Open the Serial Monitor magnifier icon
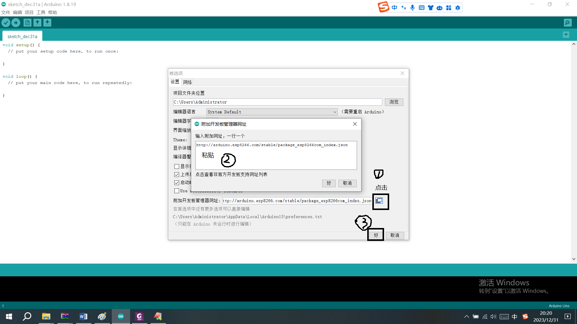Image resolution: width=577 pixels, height=324 pixels. [x=568, y=22]
